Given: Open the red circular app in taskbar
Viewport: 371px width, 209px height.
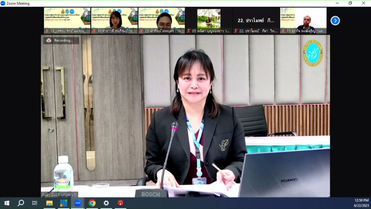Looking at the screenshot, I should click(x=121, y=203).
